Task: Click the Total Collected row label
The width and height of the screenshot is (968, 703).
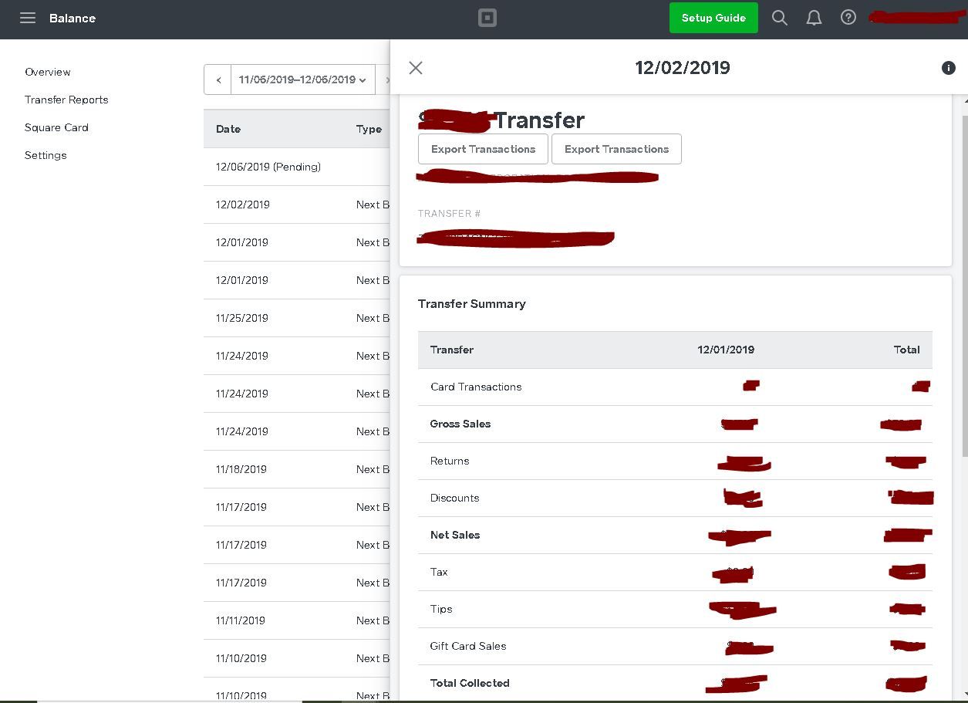Action: tap(470, 683)
